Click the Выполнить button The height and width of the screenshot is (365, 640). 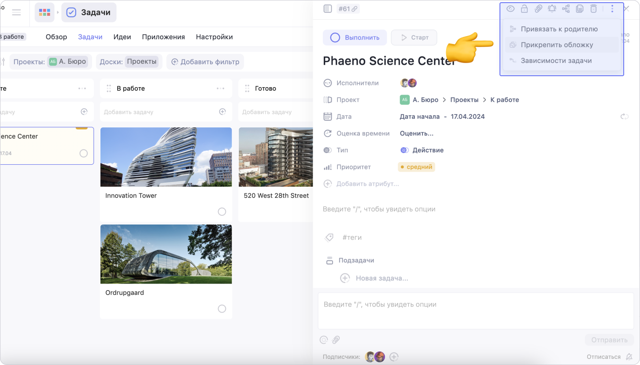pyautogui.click(x=355, y=37)
